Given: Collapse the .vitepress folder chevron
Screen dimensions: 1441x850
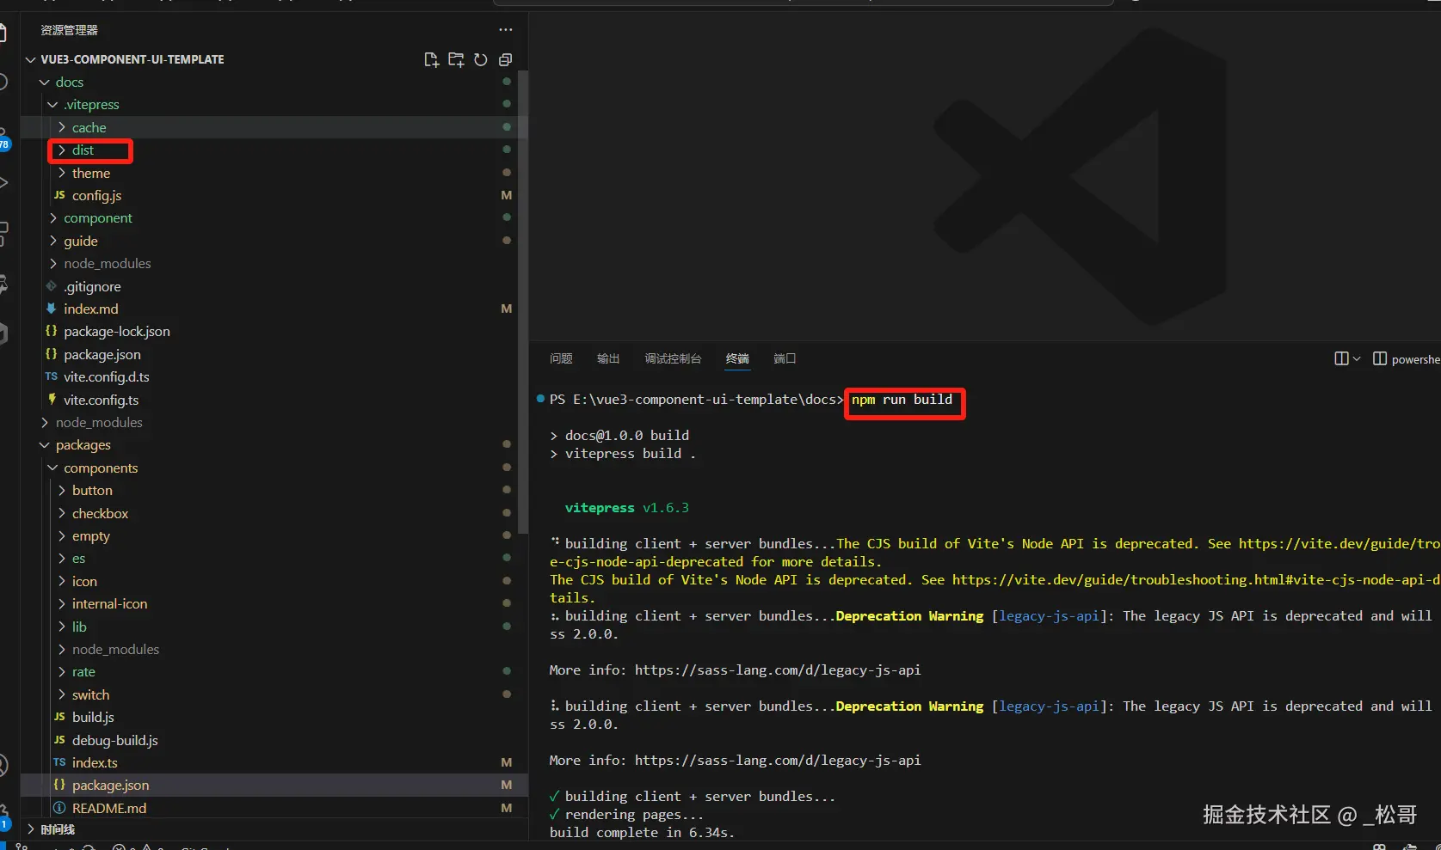Looking at the screenshot, I should point(53,104).
